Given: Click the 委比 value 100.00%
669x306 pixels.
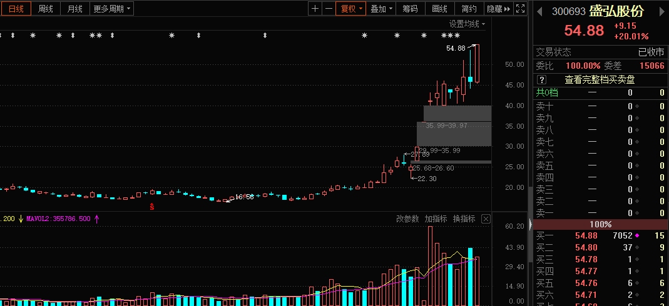Looking at the screenshot, I should point(583,66).
